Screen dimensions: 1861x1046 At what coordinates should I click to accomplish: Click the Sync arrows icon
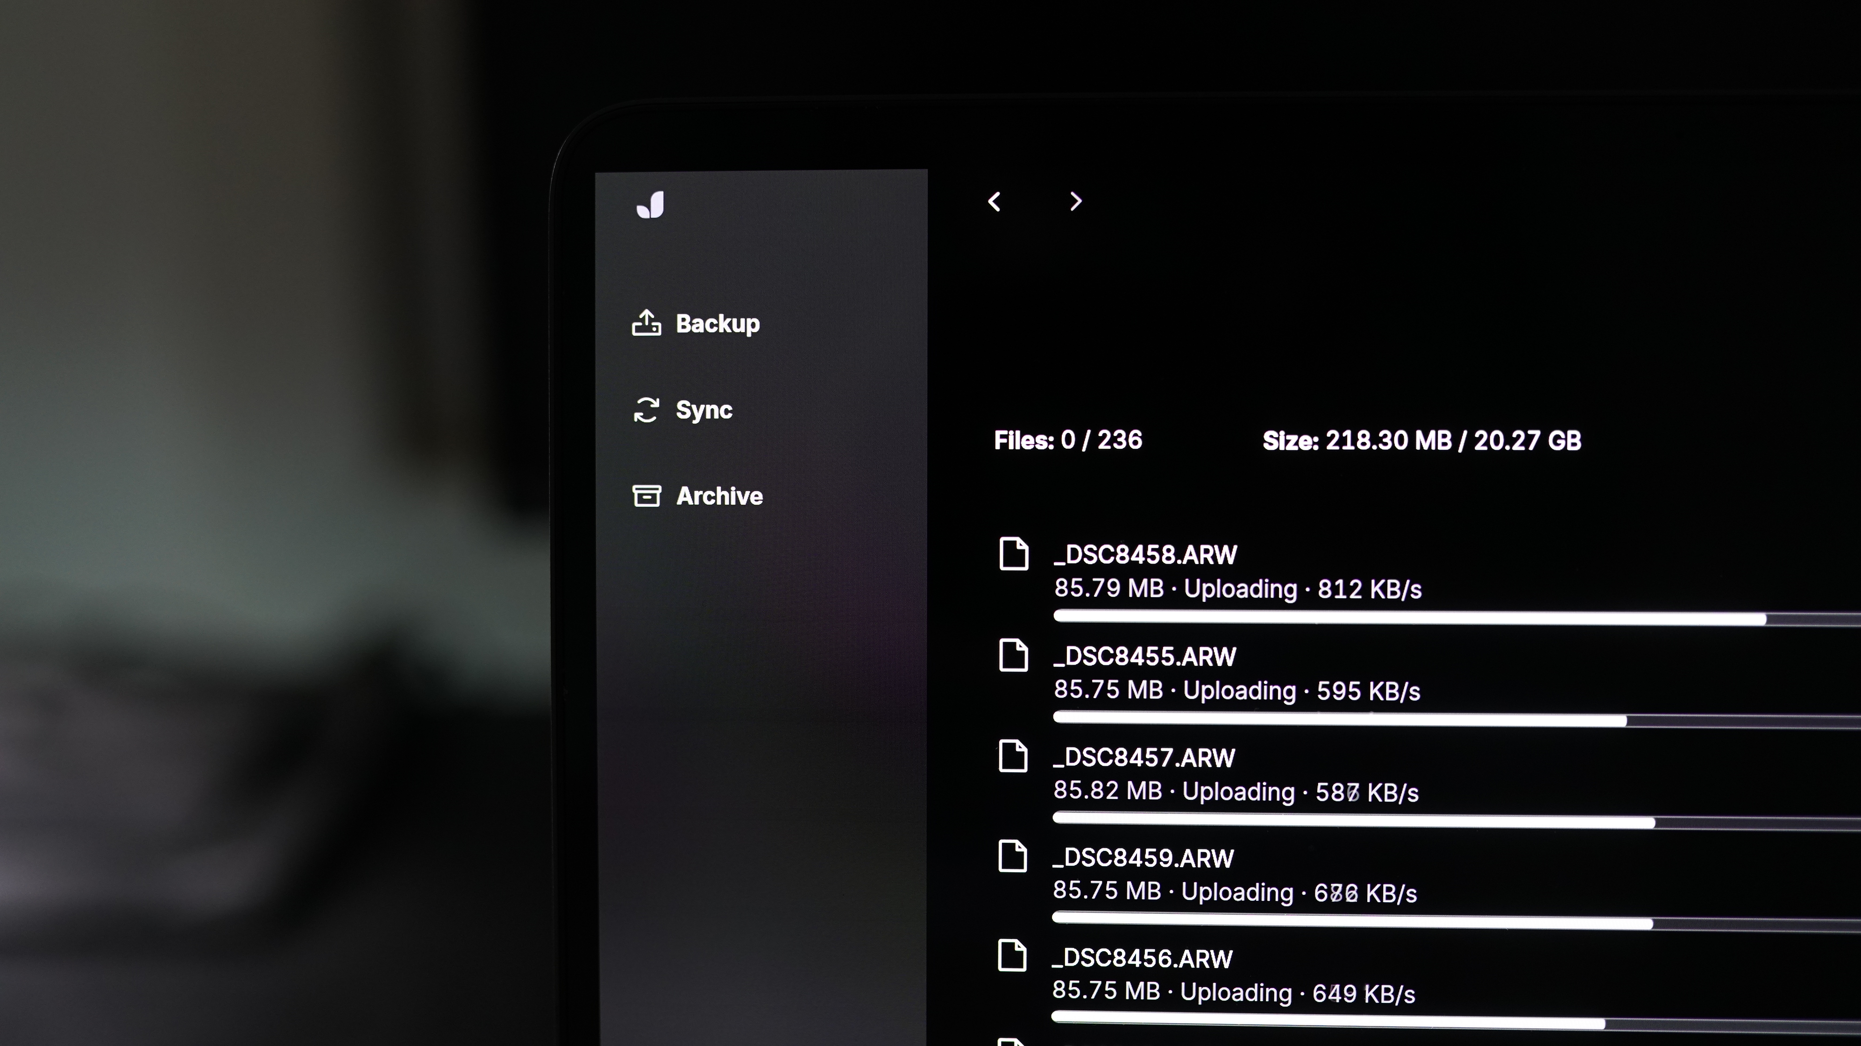click(646, 410)
